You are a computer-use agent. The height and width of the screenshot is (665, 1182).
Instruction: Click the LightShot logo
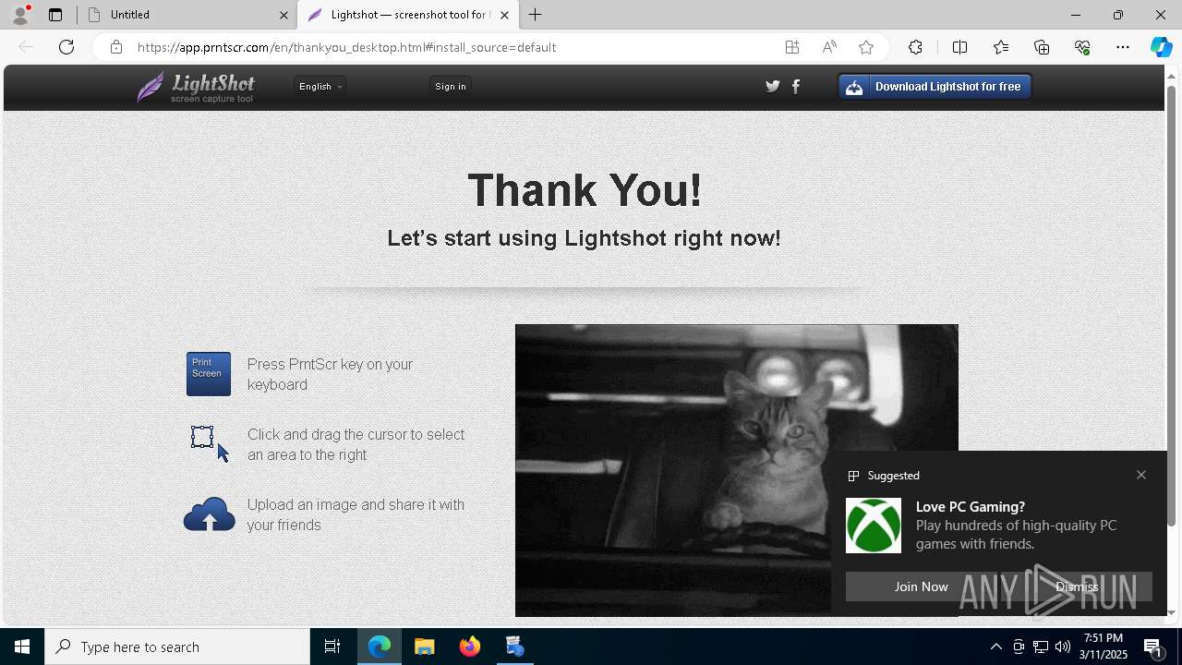[x=196, y=87]
